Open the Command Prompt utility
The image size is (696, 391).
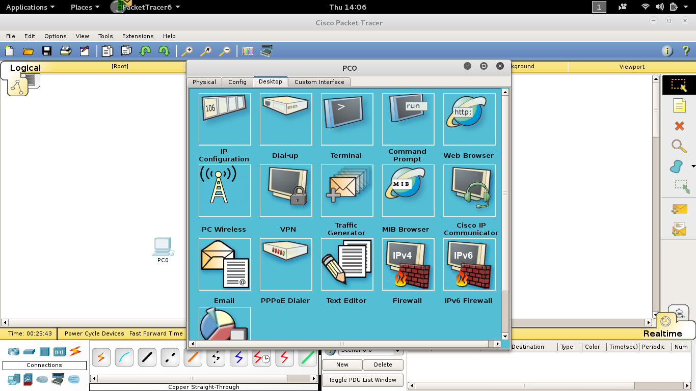[x=408, y=119]
